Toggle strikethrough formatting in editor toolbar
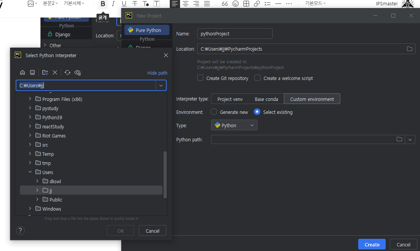This screenshot has width=420, height=251. [135, 4]
